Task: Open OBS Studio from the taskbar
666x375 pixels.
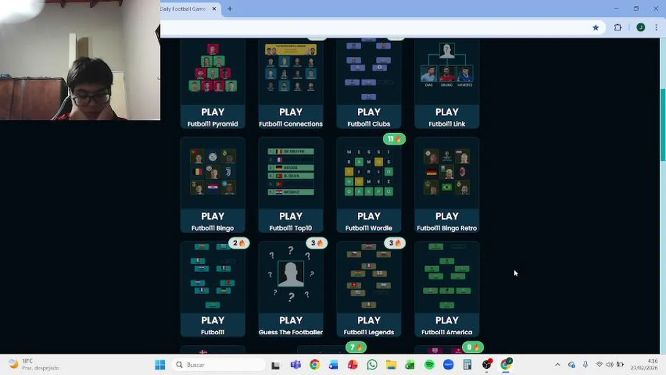Action: point(487,365)
